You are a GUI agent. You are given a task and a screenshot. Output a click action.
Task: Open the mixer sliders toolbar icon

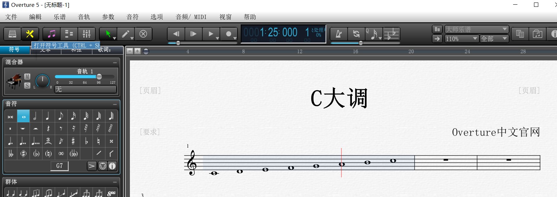coord(86,34)
